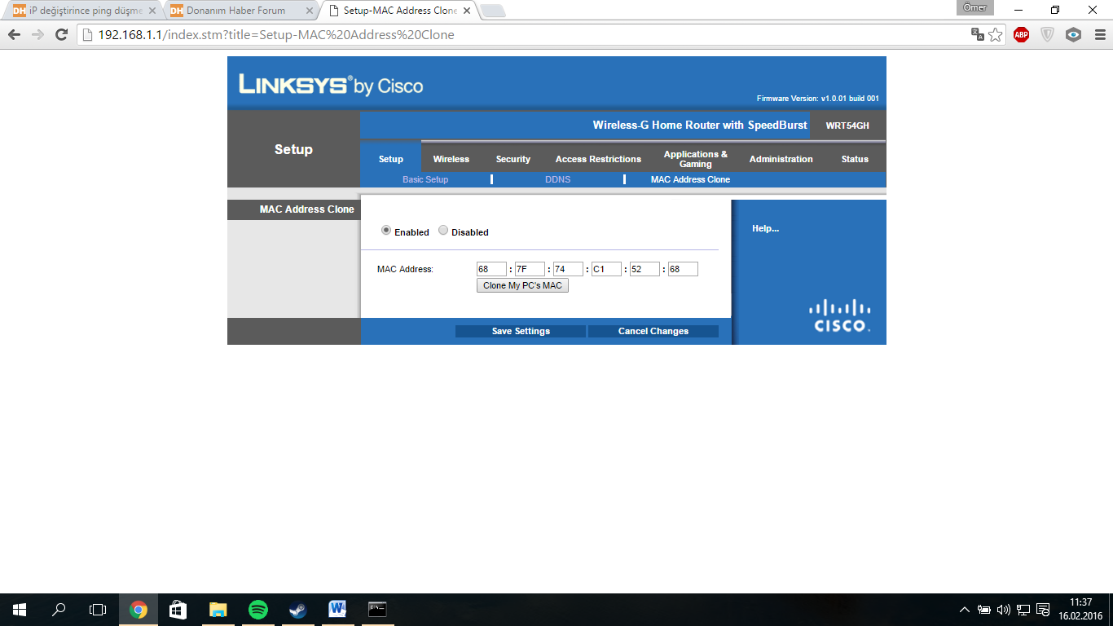Click the last MAC field containing 68

683,269
